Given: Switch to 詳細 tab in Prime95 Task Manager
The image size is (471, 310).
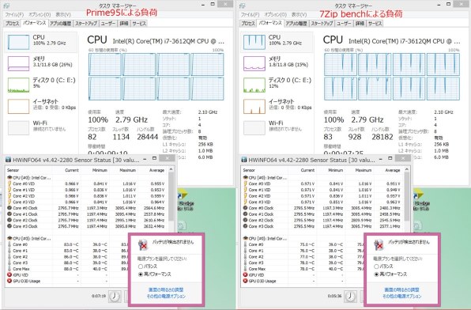Looking at the screenshot, I should (x=124, y=23).
